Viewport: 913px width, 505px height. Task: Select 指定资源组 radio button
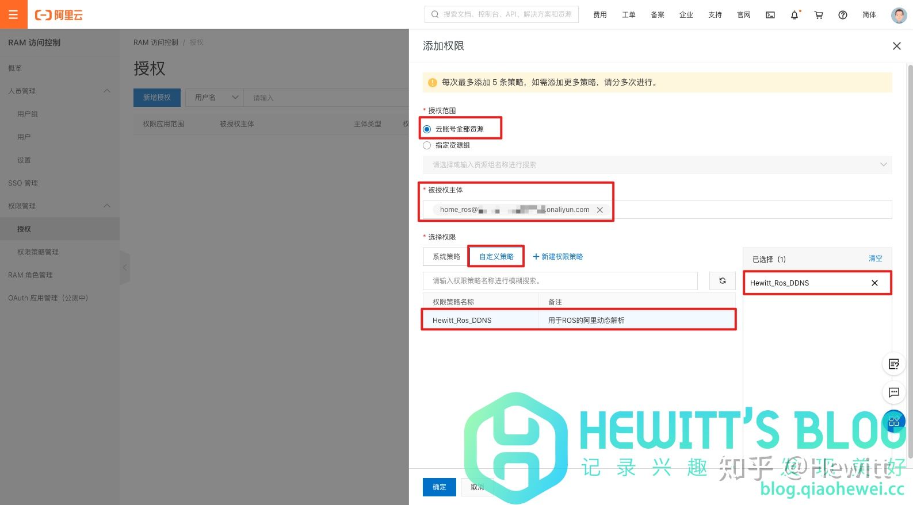tap(427, 145)
